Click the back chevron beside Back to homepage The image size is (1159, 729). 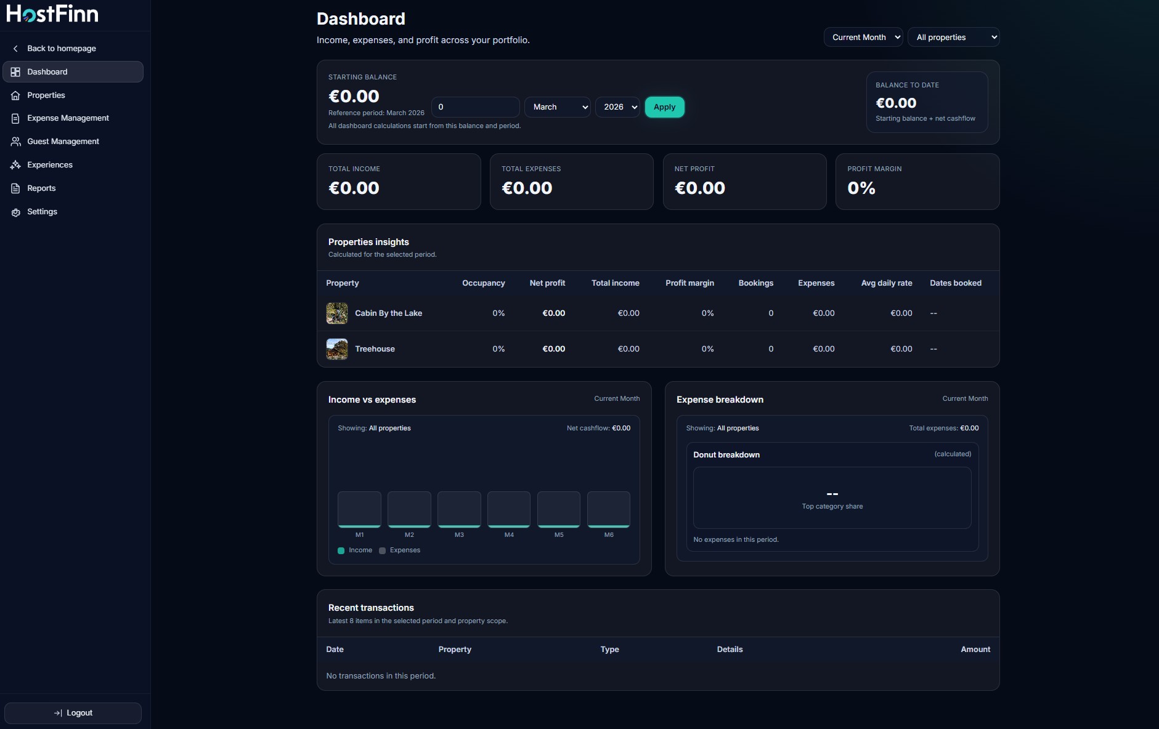pyautogui.click(x=15, y=48)
